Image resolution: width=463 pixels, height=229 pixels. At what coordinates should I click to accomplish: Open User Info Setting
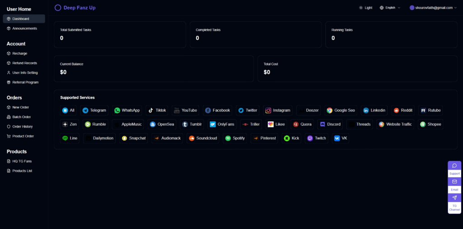click(24, 73)
